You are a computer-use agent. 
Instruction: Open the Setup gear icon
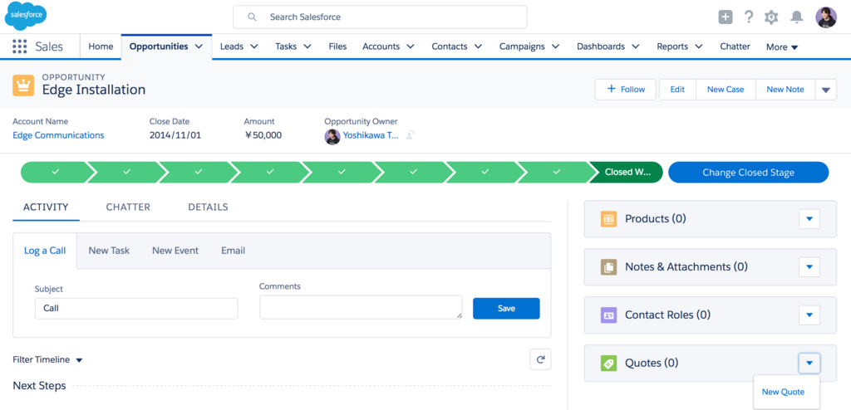point(771,17)
